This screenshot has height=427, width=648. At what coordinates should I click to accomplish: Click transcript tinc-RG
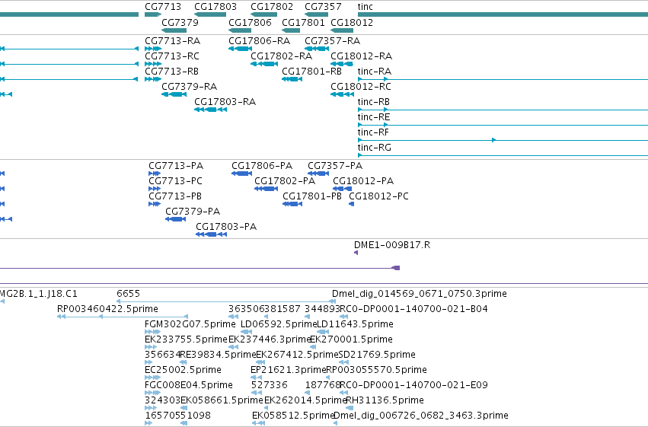(375, 148)
